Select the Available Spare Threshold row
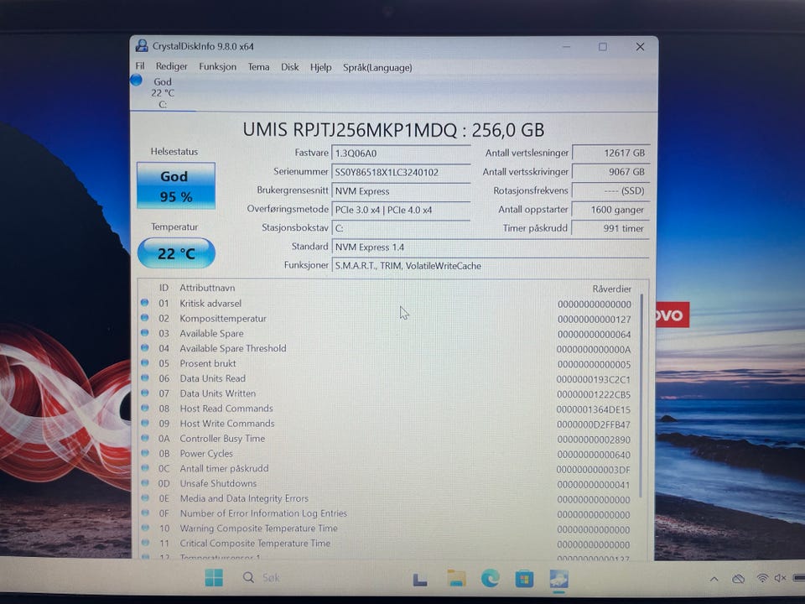Image resolution: width=805 pixels, height=604 pixels. click(387, 348)
